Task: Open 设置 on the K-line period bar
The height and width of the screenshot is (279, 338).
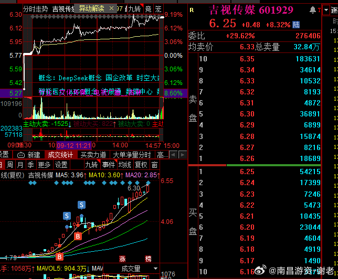Action: pos(61,165)
